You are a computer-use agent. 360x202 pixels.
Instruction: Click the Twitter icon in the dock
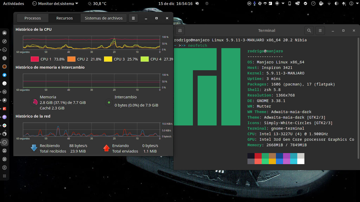click(x=4, y=75)
